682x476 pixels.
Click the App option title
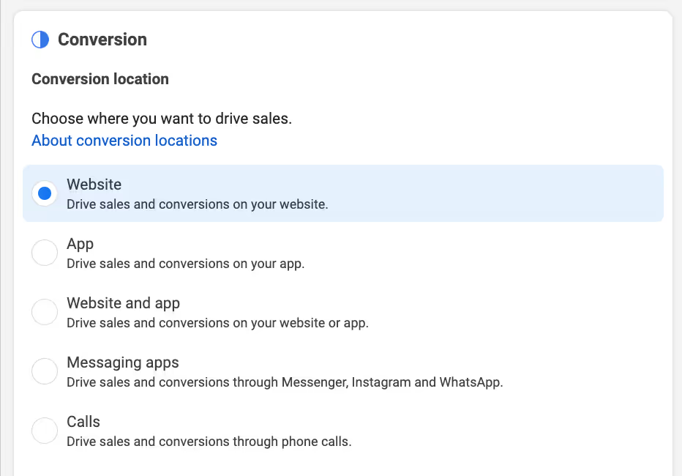point(80,244)
